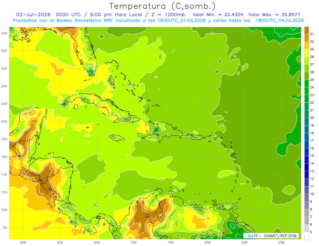Click the "60W" longitude axis label
319x246 pixels.
[245, 243]
